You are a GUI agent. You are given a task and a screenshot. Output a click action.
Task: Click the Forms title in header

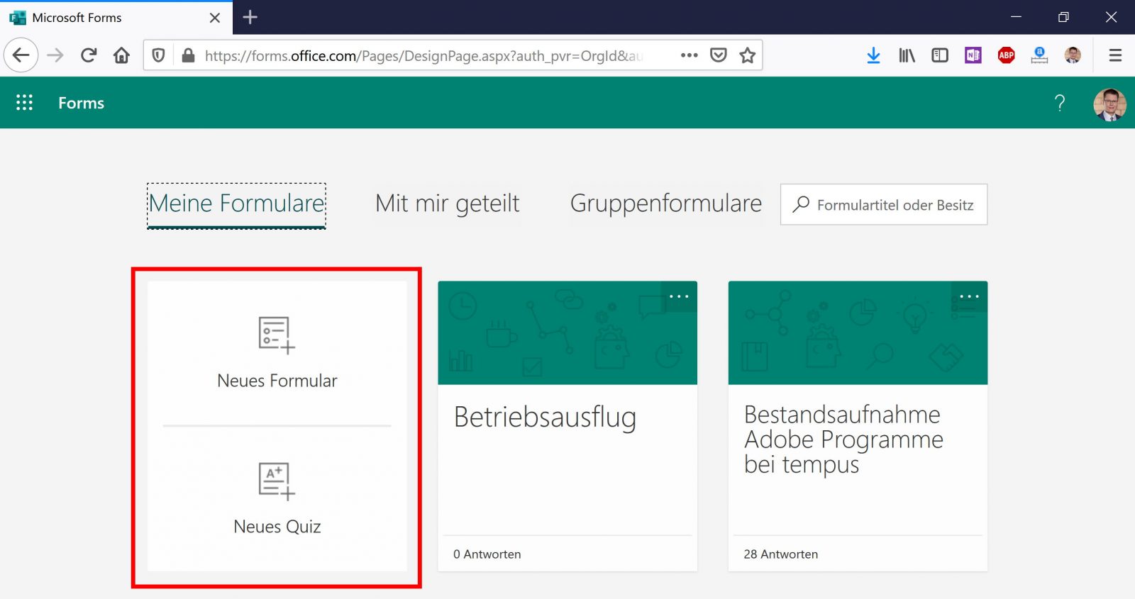[81, 103]
